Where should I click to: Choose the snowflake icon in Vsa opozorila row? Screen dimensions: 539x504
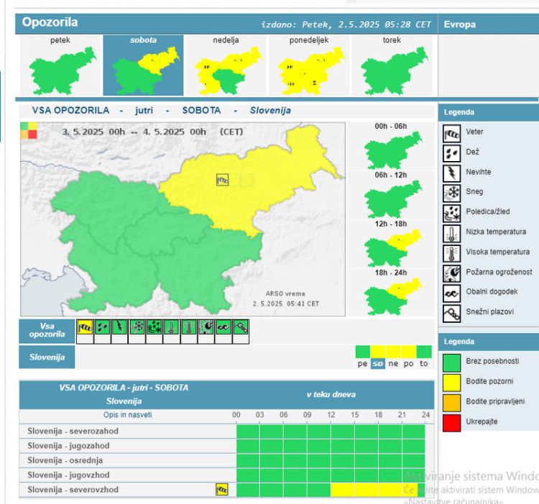137,327
